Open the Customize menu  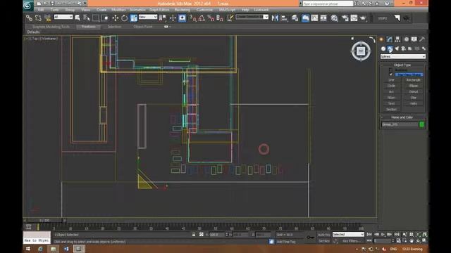point(204,10)
